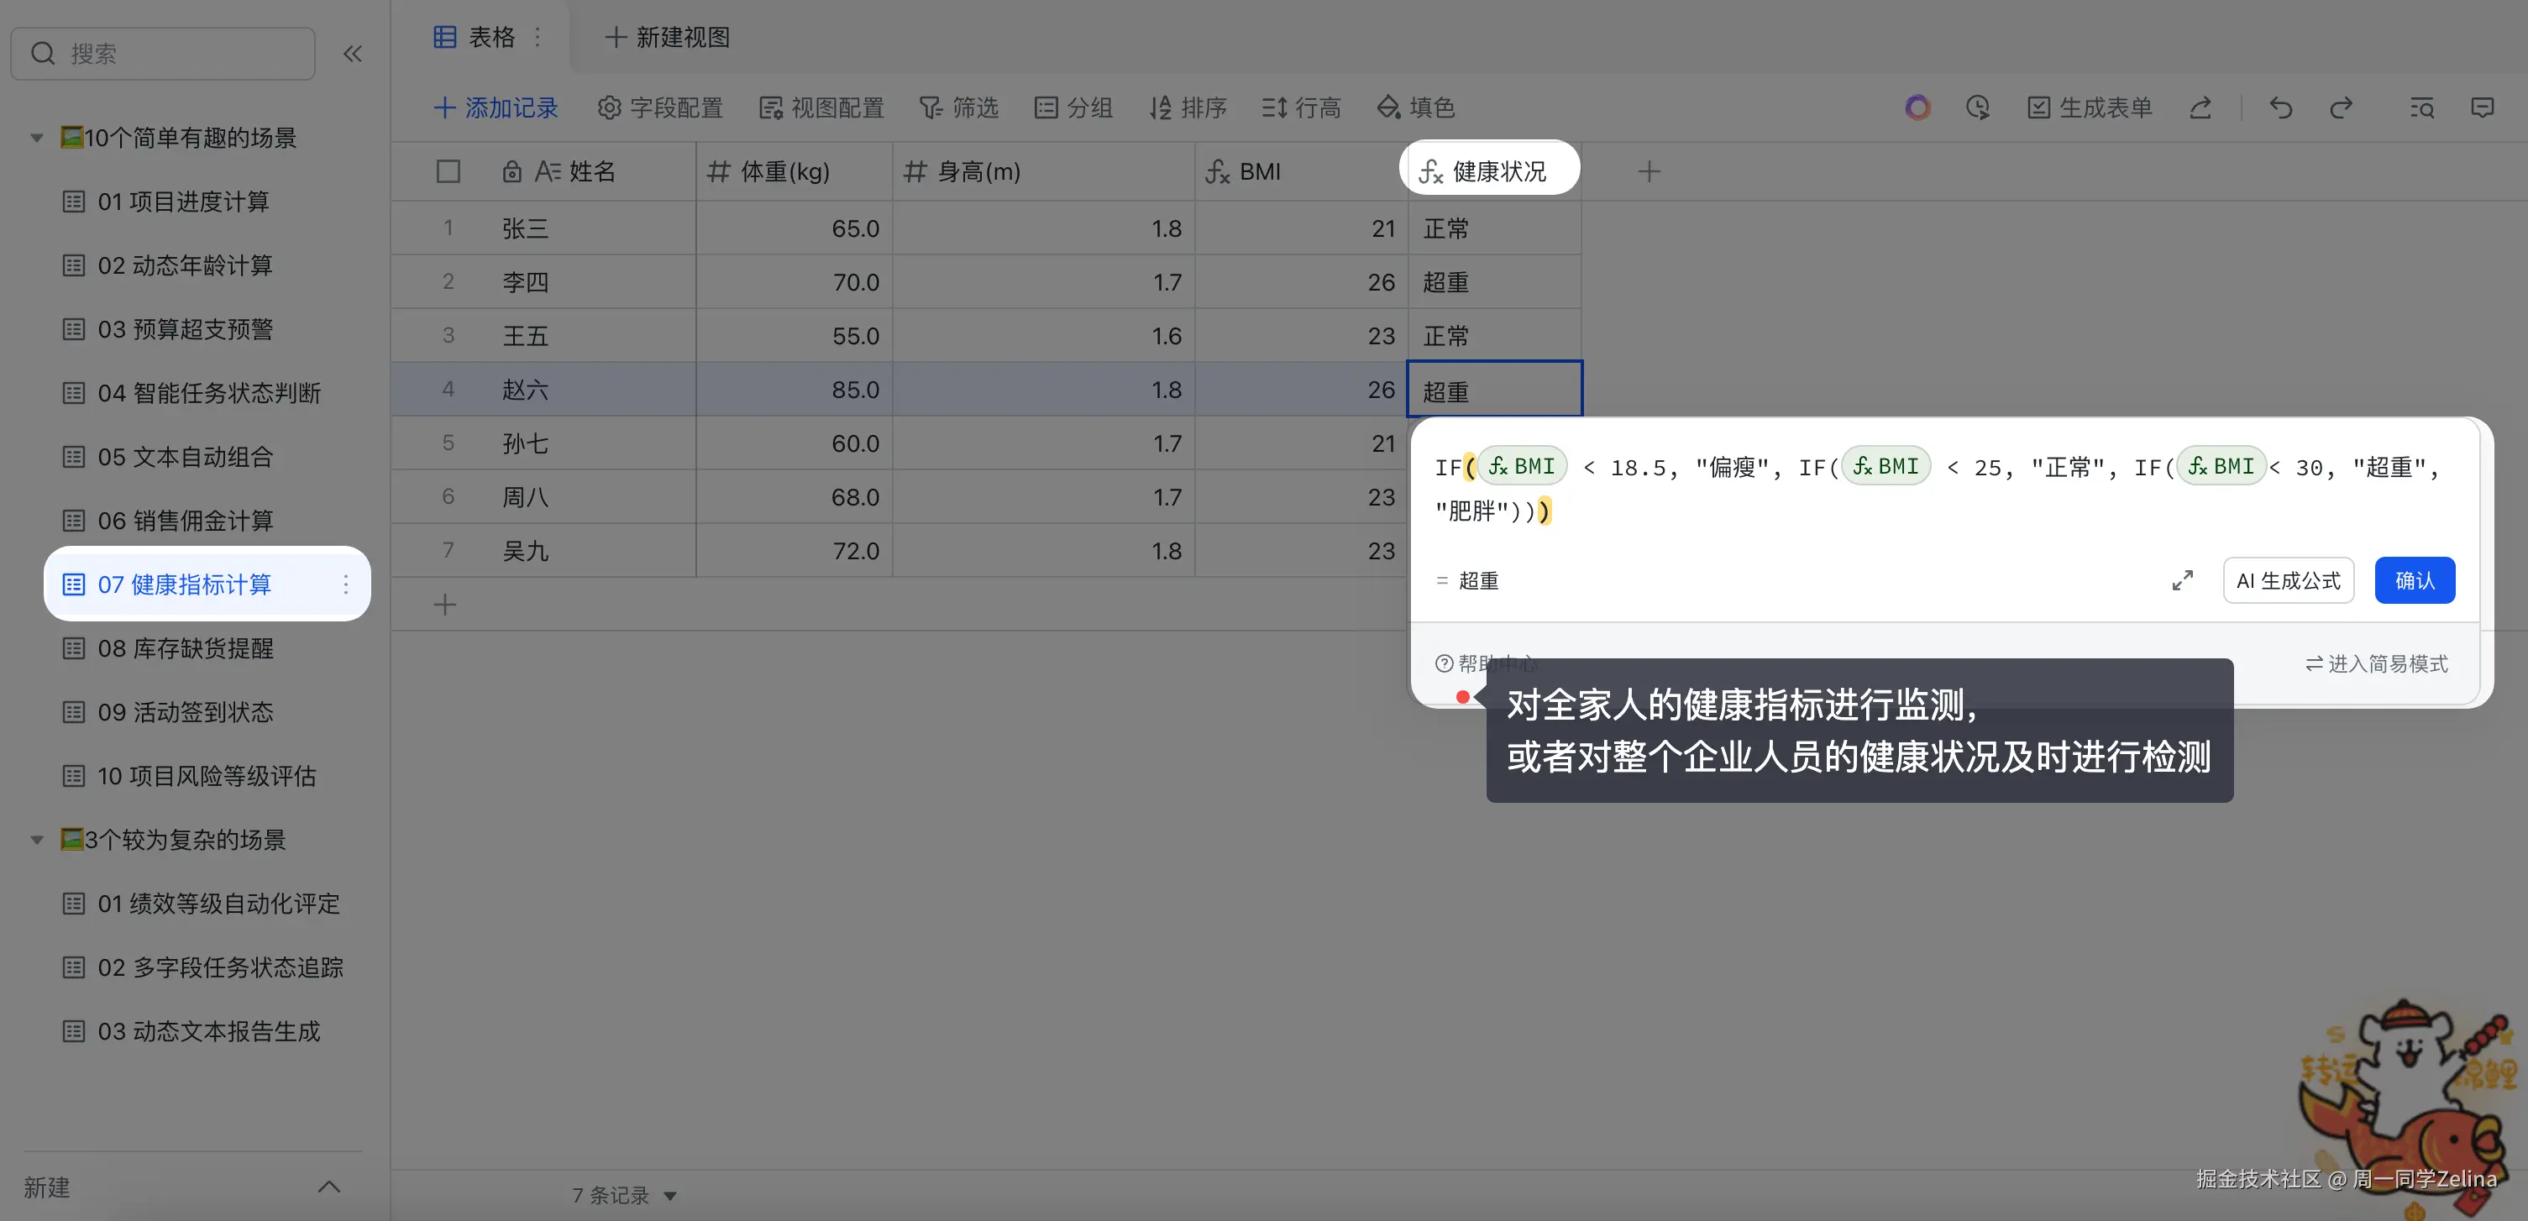The image size is (2528, 1221).
Task: Open the 表格 view options menu
Action: tap(538, 37)
